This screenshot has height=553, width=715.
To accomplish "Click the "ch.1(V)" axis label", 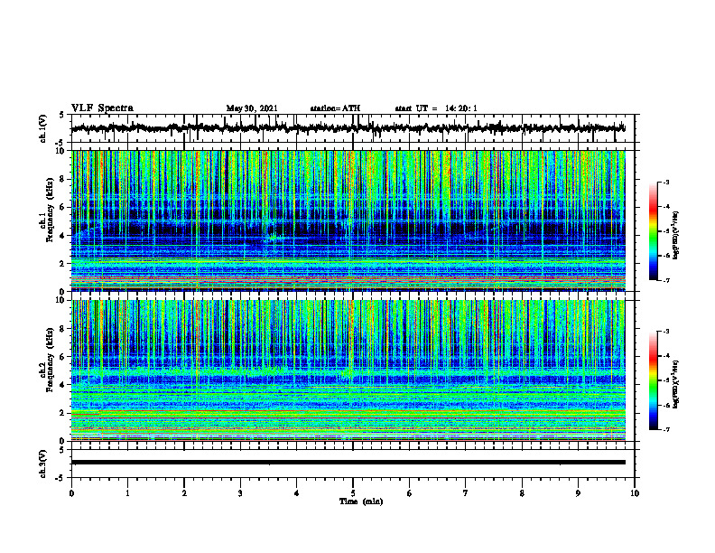I will (x=43, y=128).
